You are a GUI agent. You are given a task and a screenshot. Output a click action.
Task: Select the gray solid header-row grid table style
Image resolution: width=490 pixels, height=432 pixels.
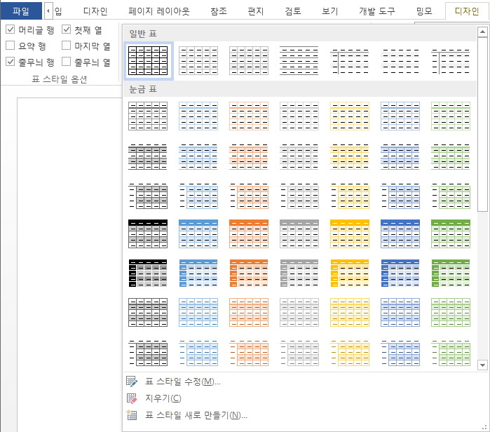coord(299,234)
